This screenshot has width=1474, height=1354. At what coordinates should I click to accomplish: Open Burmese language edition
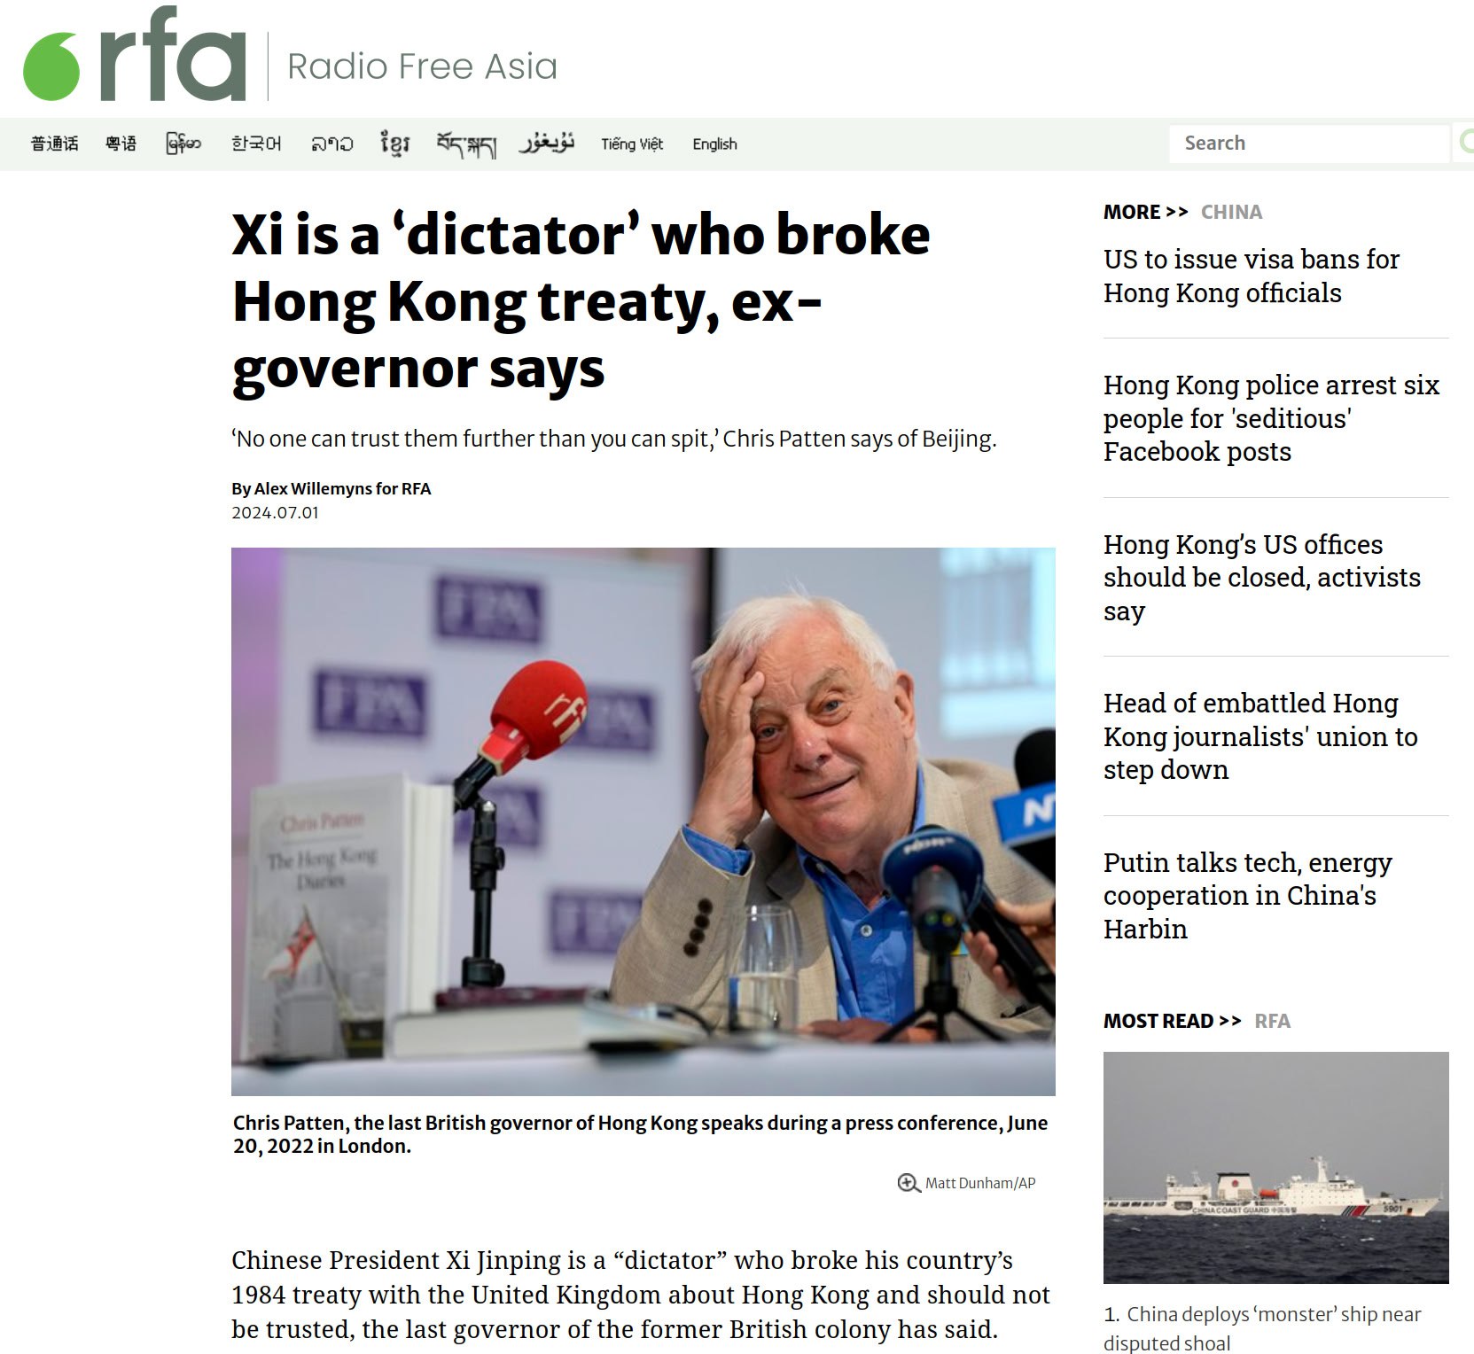[183, 144]
